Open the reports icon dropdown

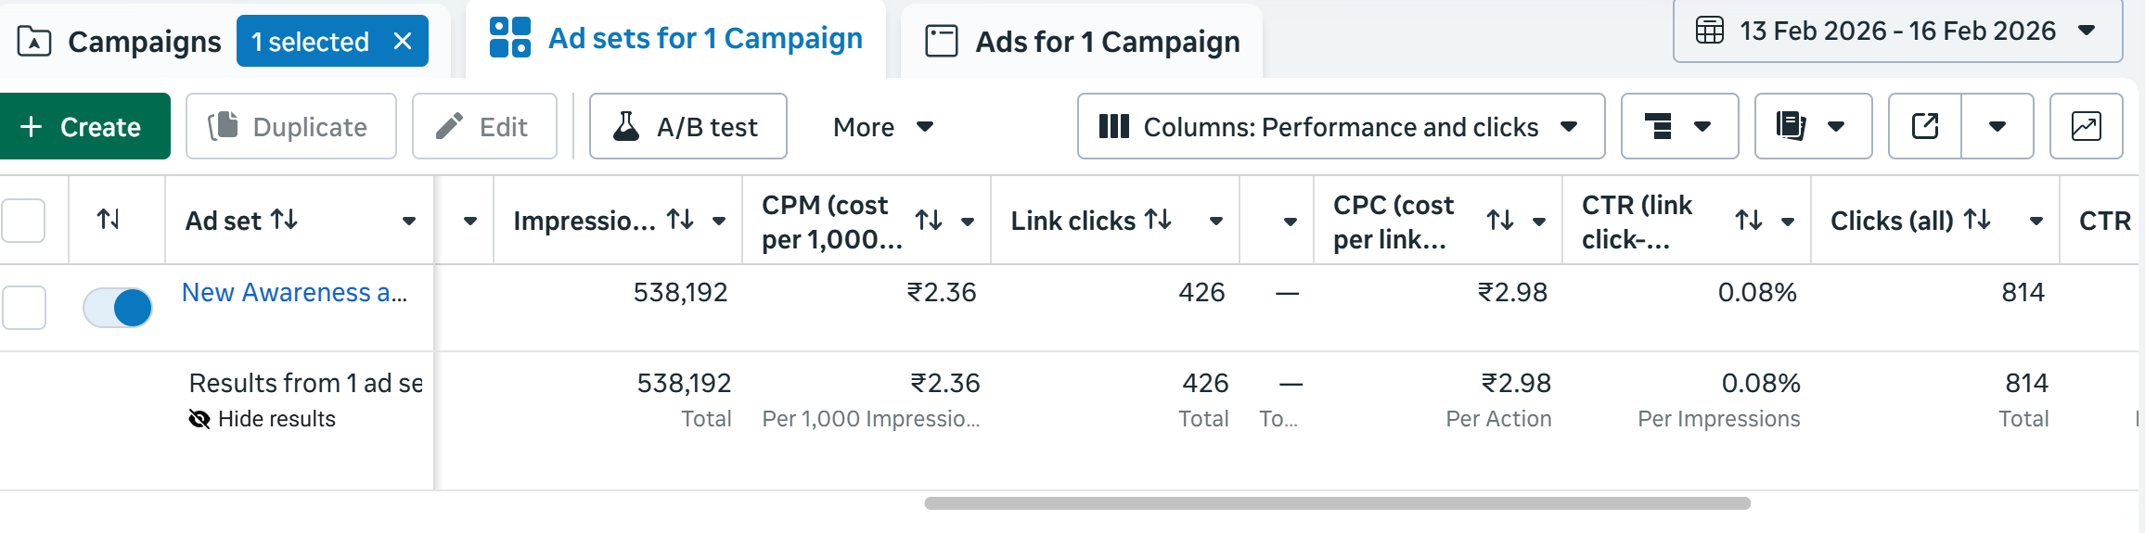point(1812,126)
